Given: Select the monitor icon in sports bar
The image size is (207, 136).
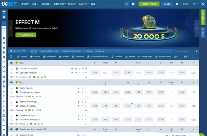Looking at the screenshot, I should point(11,57).
